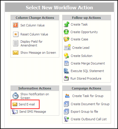Click the orange Set Column Value icon

tap(15, 25)
